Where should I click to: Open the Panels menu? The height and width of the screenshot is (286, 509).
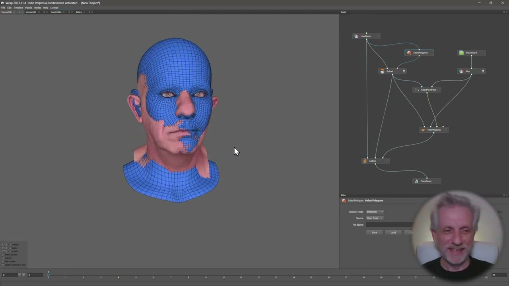click(29, 8)
